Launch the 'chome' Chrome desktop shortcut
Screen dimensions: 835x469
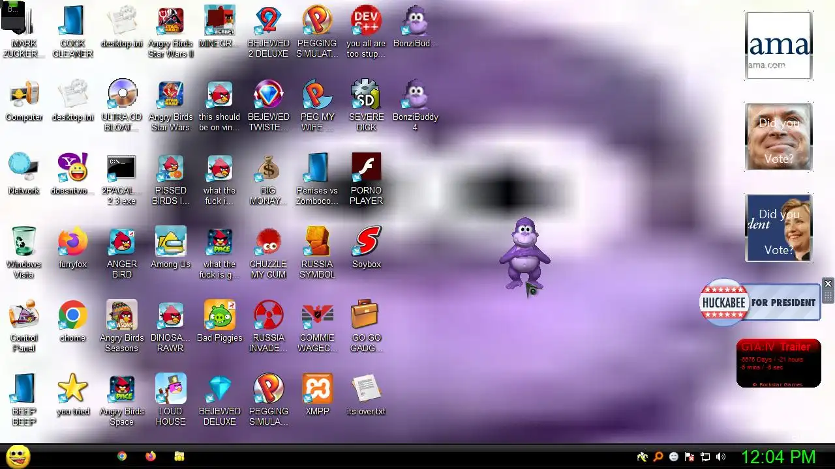72,320
